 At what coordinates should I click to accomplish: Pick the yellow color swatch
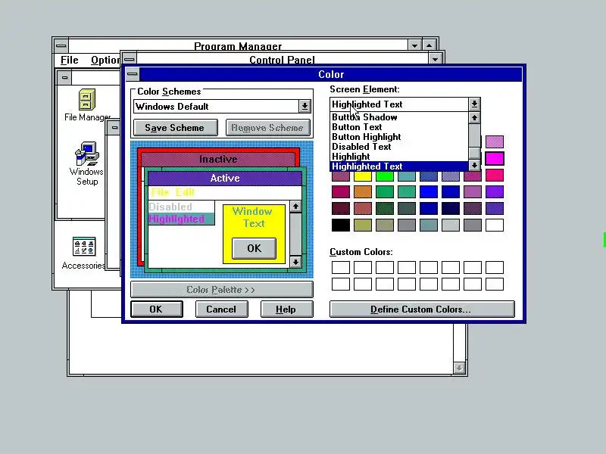pyautogui.click(x=363, y=176)
